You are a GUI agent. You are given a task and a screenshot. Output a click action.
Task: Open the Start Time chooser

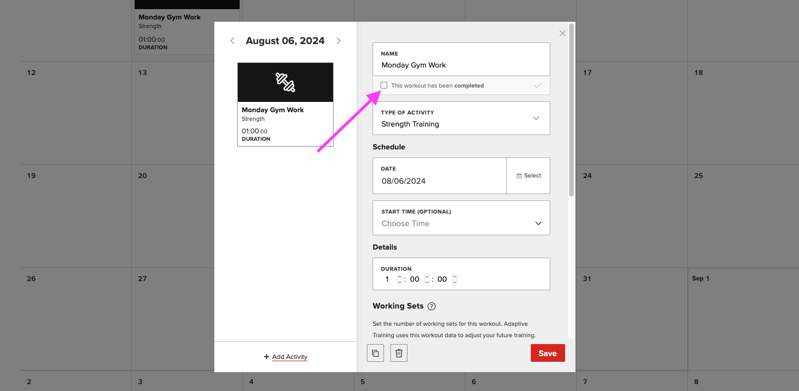(461, 223)
